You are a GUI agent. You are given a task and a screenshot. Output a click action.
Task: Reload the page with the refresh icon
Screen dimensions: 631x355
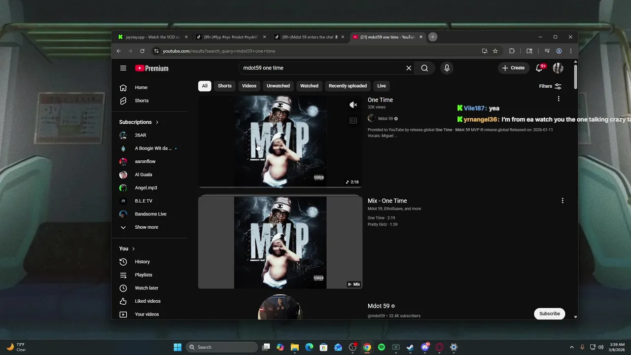[x=142, y=51]
